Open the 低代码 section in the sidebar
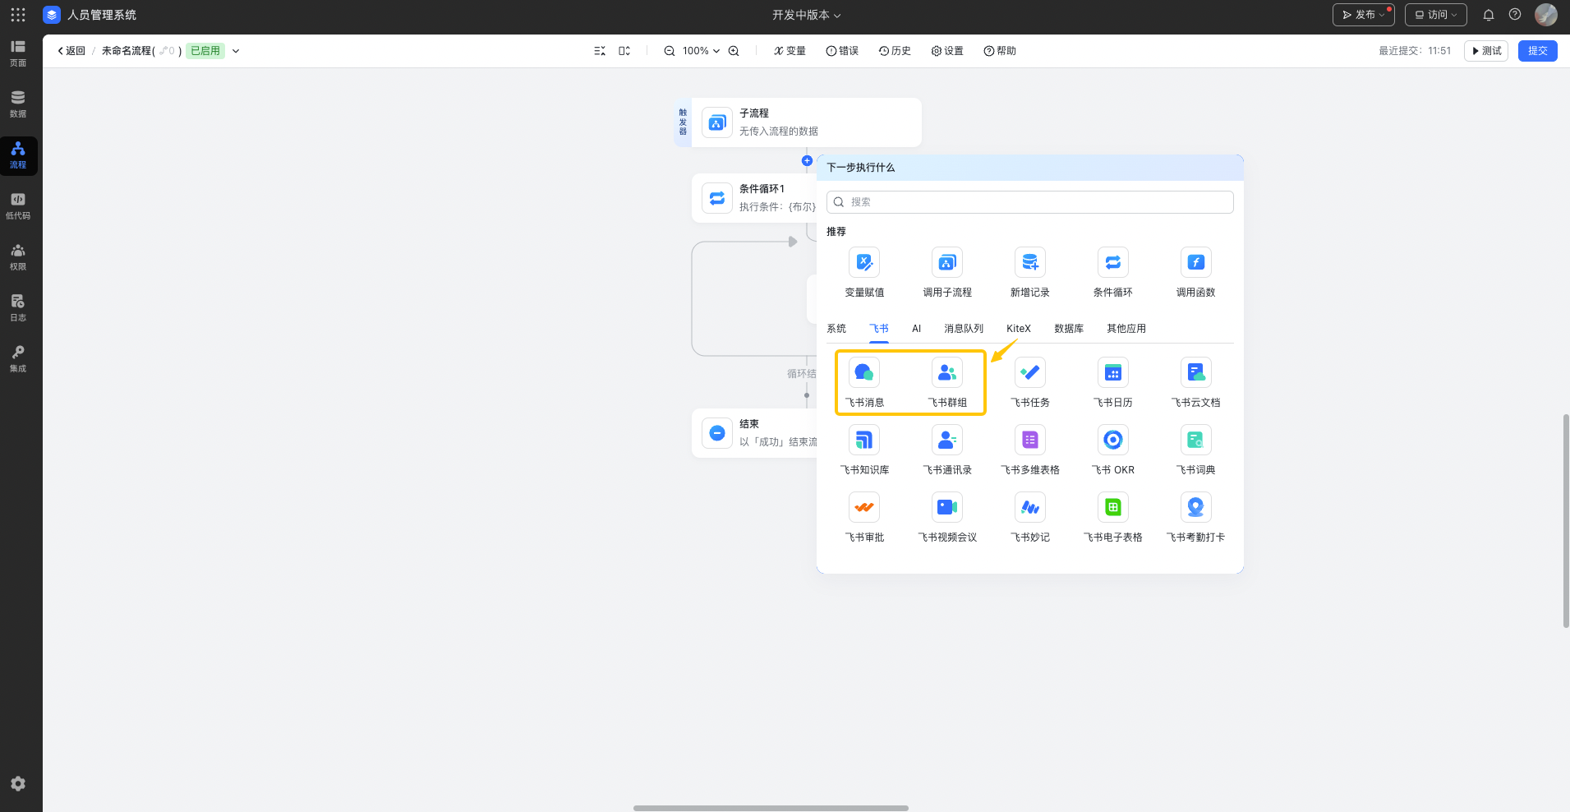The width and height of the screenshot is (1570, 812). pos(18,206)
